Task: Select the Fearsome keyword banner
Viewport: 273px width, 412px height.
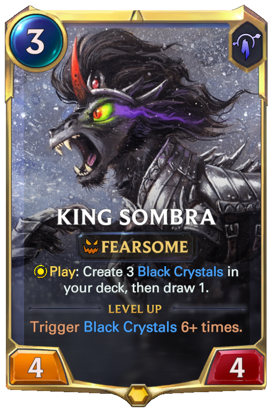Action: pos(136,247)
